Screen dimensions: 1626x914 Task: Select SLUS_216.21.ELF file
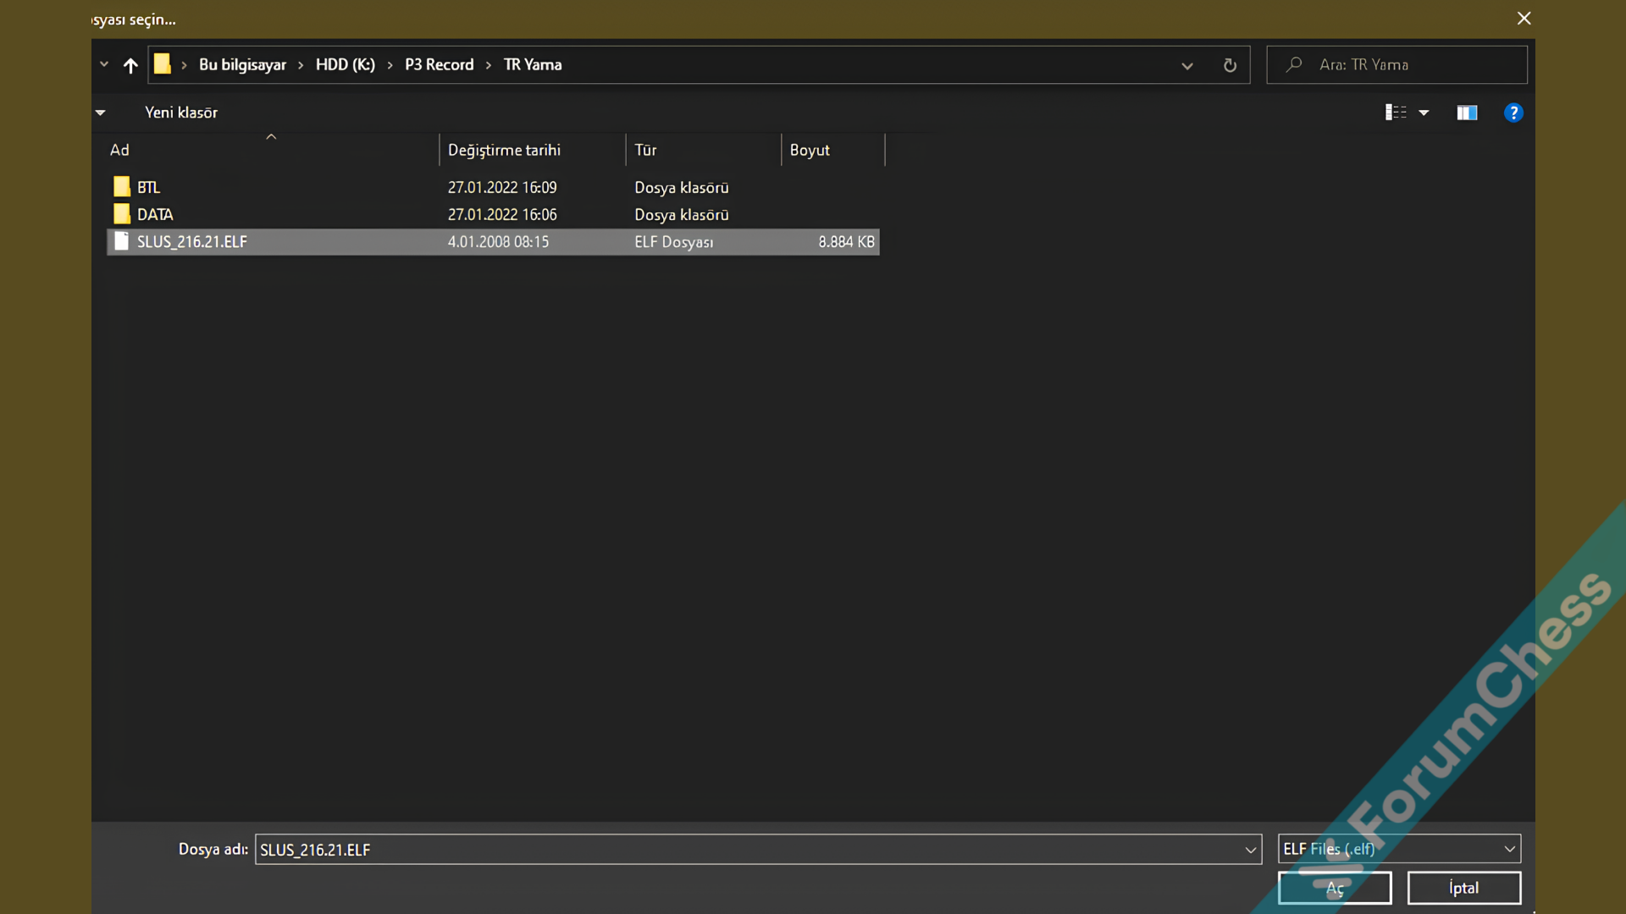(x=493, y=242)
